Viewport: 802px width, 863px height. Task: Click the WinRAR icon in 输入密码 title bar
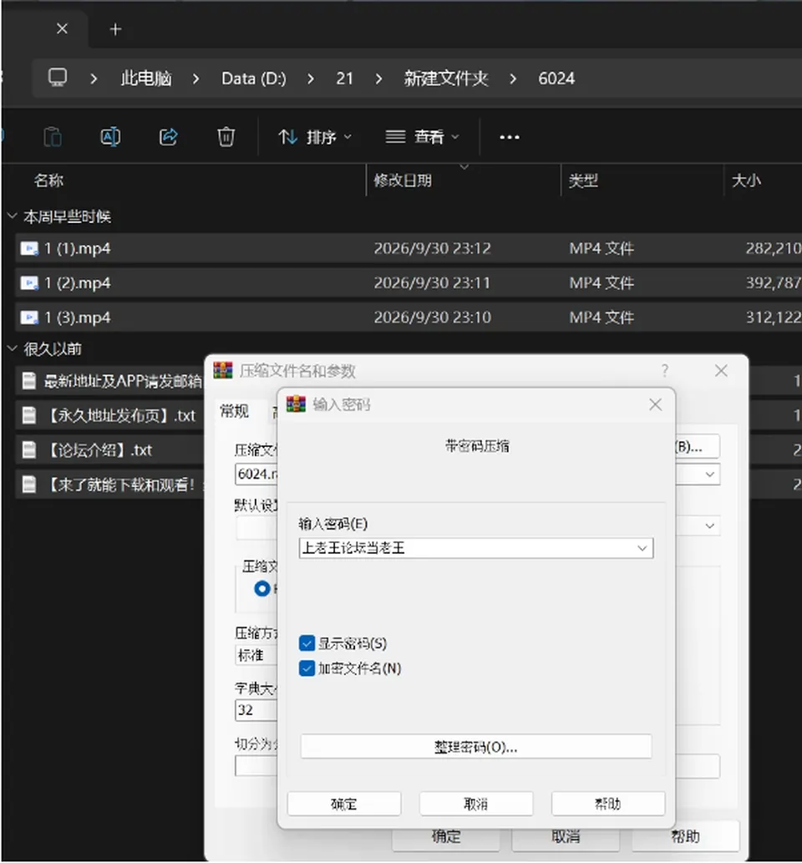[x=296, y=404]
